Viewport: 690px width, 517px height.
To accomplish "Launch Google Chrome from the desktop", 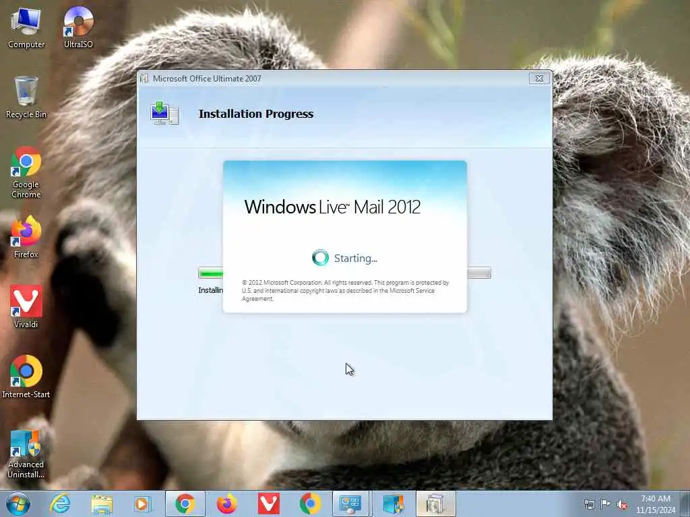I will [26, 172].
